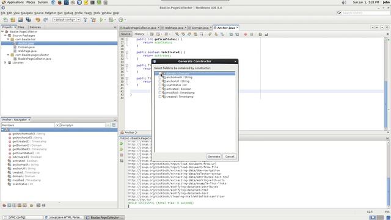Click the Profile Project toolbar icon
The image size is (391, 220).
coord(121,20)
